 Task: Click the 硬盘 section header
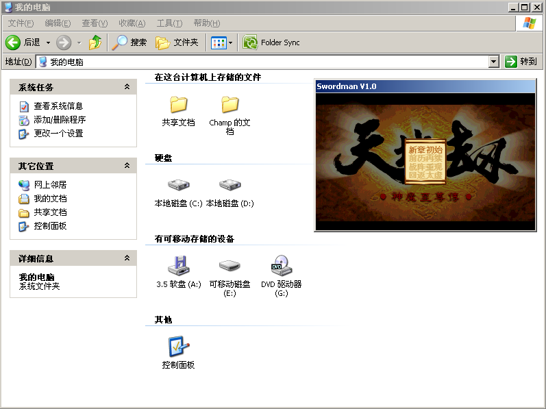[163, 158]
